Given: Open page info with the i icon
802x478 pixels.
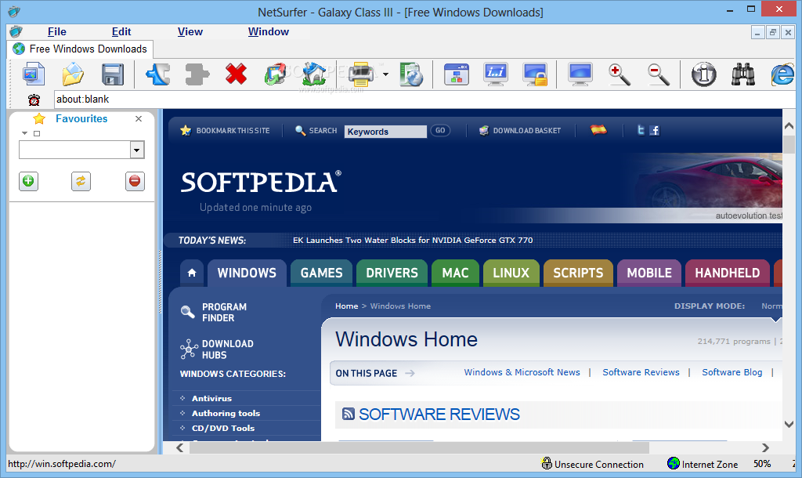Looking at the screenshot, I should [704, 74].
